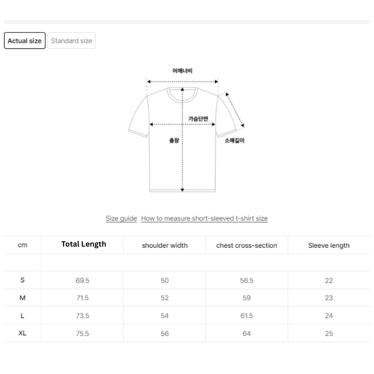Viewport: 374px width, 374px height.
Task: Click the Total Length column header
Action: [83, 244]
